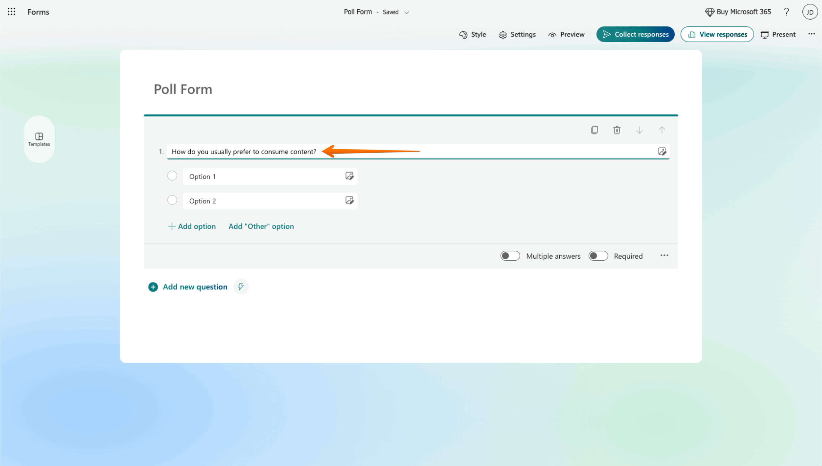Screen dimensions: 822x466
Task: Enable Multiple answers
Action: point(510,256)
